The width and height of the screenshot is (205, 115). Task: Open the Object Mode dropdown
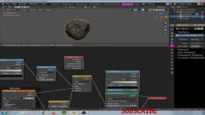click(x=11, y=10)
